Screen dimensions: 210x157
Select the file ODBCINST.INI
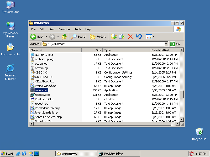44,77
